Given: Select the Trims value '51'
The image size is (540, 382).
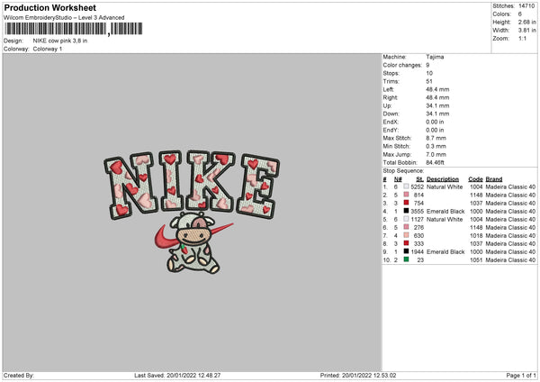Looking at the screenshot, I should tap(429, 81).
